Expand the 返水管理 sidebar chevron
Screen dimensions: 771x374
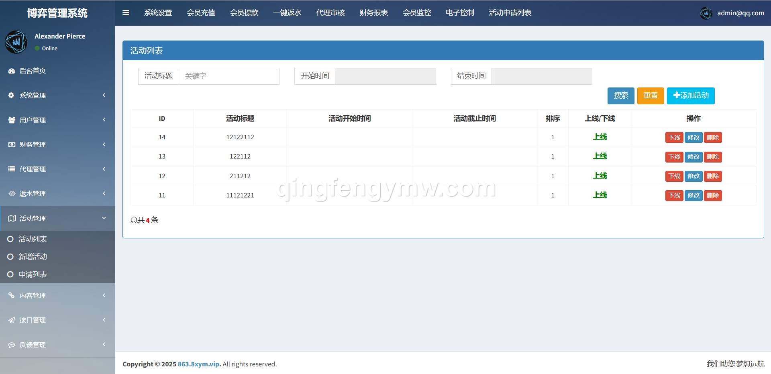[104, 193]
